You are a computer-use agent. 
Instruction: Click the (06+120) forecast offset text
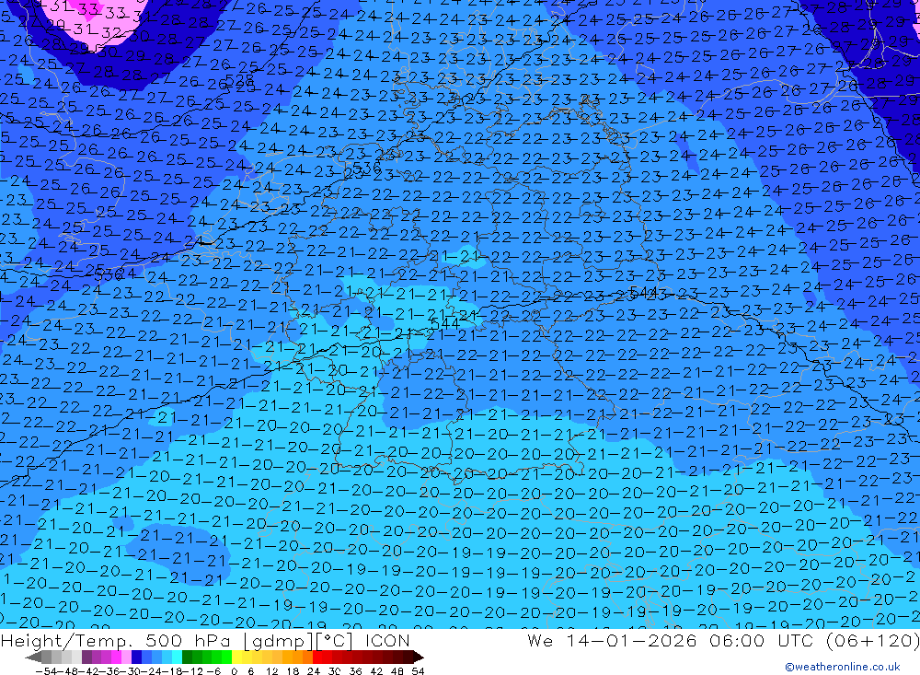[x=872, y=640]
